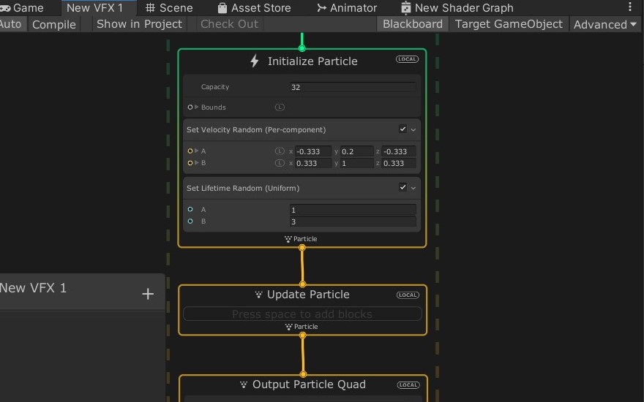The image size is (644, 402).
Task: Edit lifetime A value 1
Action: (x=353, y=210)
